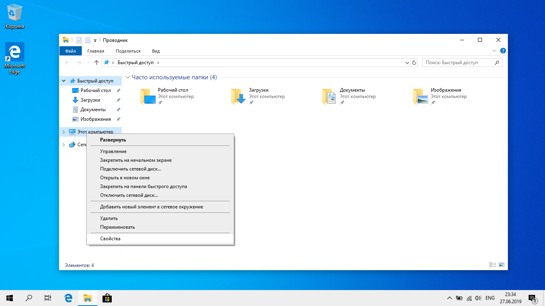Select the Загрузки folder icon
This screenshot has height=306, width=545.
click(239, 96)
